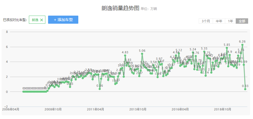The height and width of the screenshot is (119, 253).
Task: Click the 6.26 peak data point
Action: [242, 45]
